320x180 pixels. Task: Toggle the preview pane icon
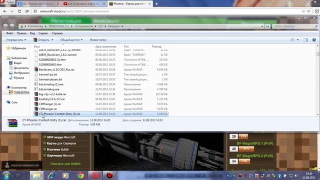305,40
